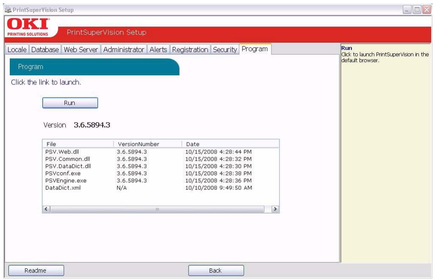The width and height of the screenshot is (435, 279).
Task: Click the horizontal scrollbar thumb of file list
Action: point(157,209)
